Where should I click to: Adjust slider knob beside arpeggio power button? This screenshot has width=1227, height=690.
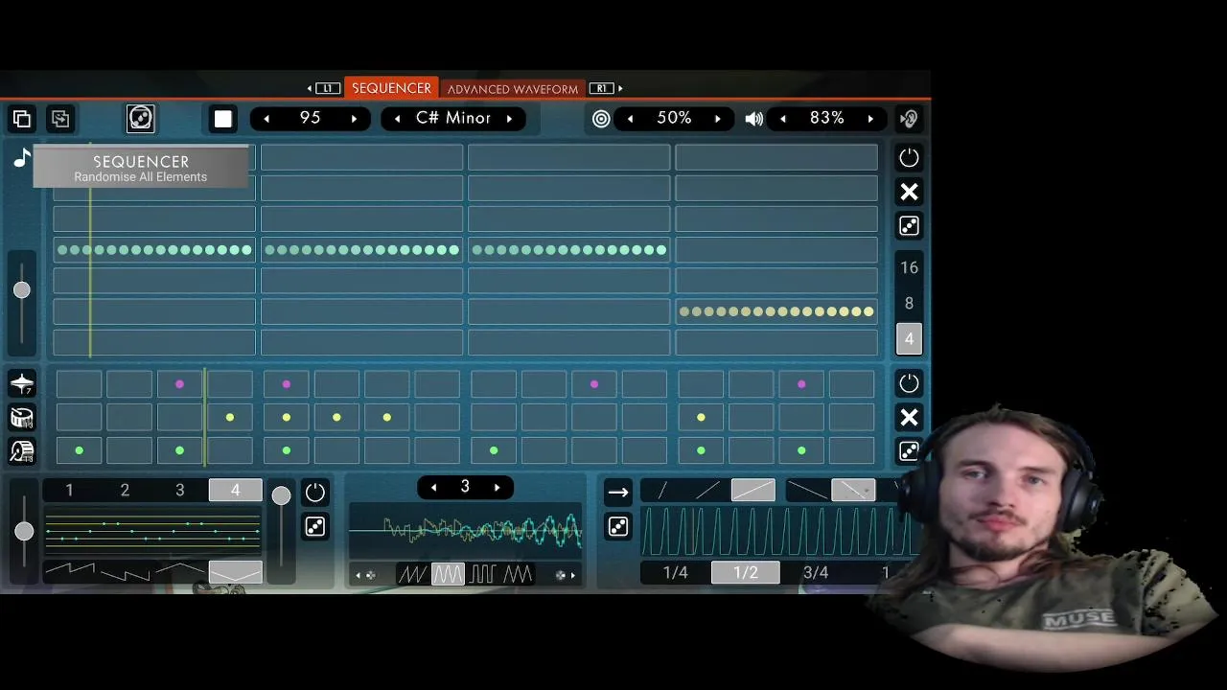[281, 495]
